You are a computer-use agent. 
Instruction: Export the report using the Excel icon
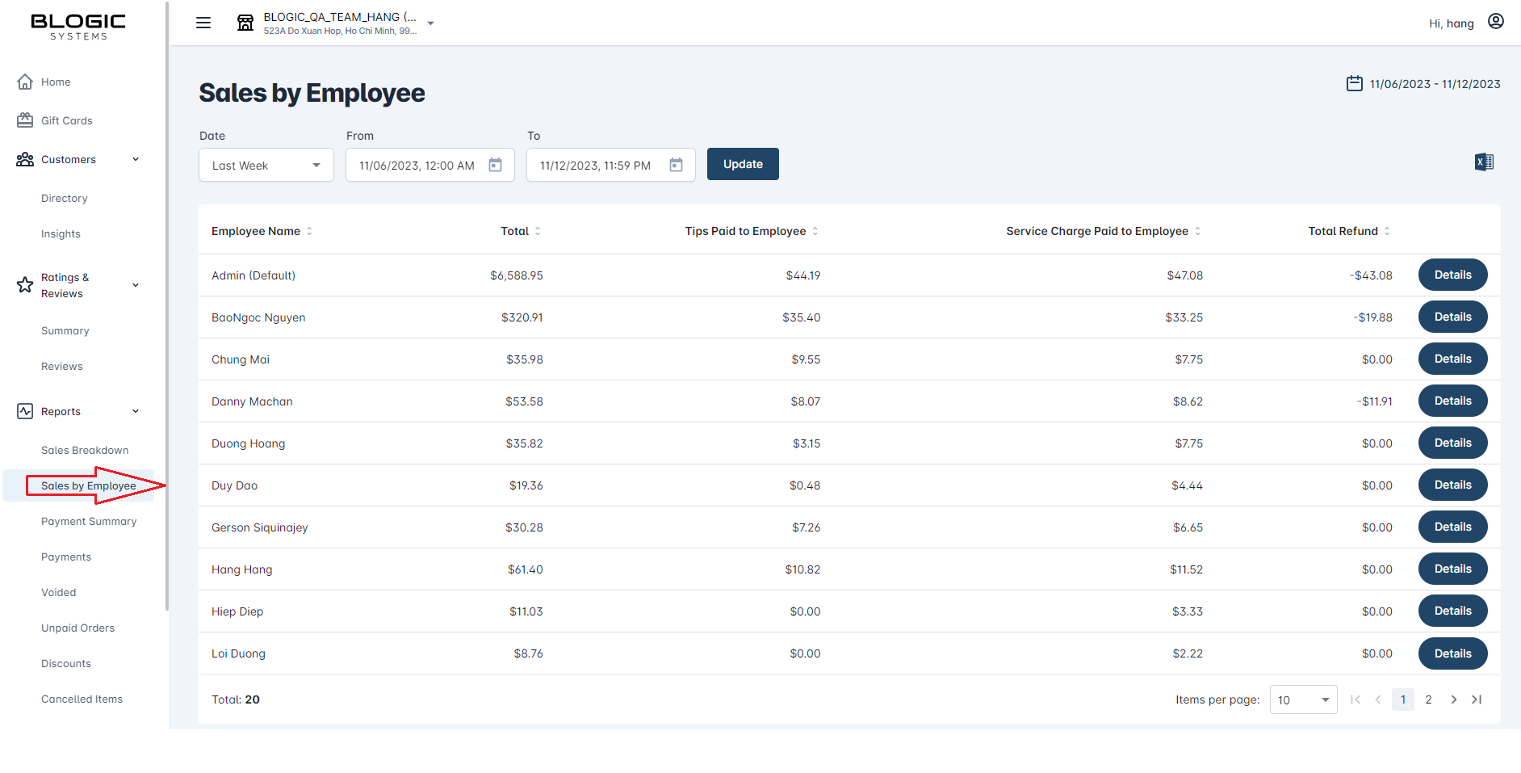(1483, 162)
